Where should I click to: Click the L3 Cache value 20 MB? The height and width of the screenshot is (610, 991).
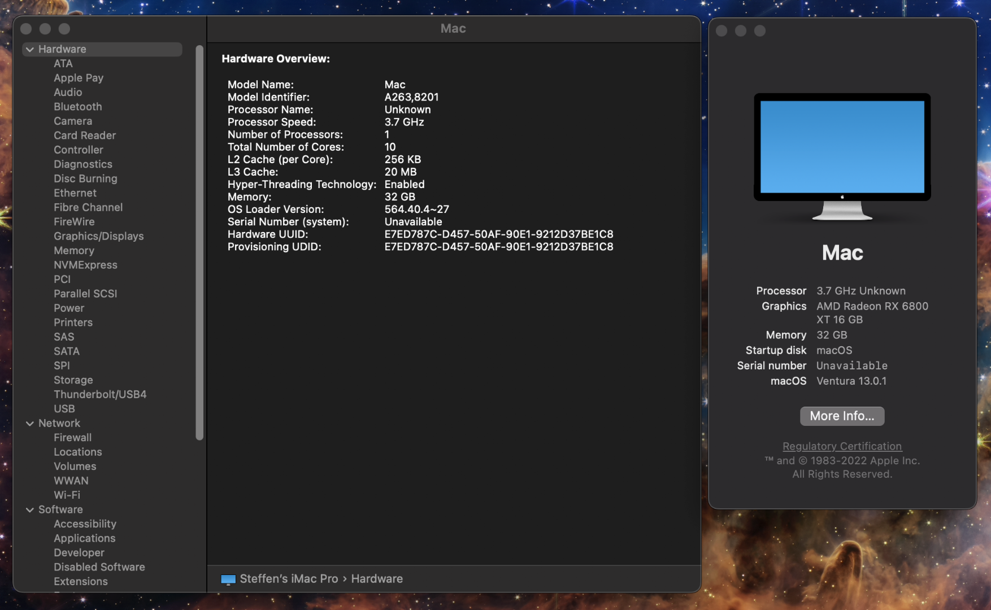click(x=401, y=172)
